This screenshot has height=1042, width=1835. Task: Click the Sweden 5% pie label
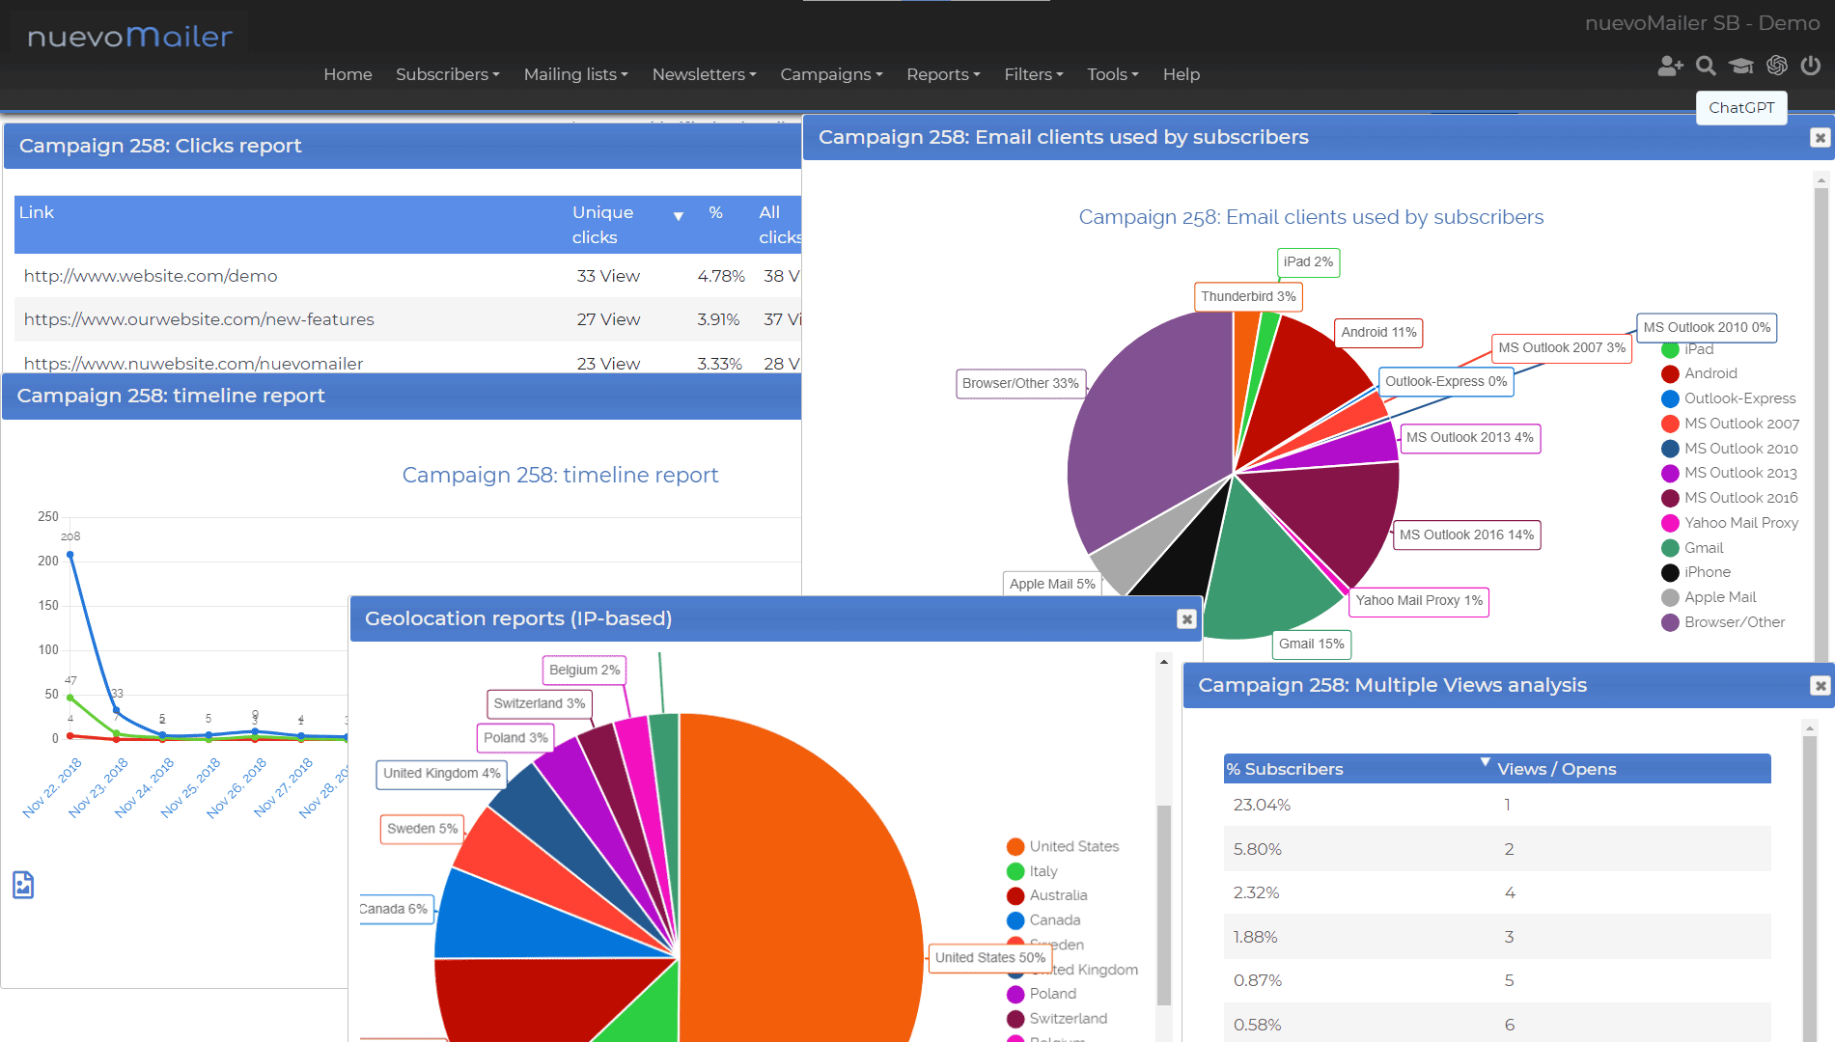[x=422, y=829]
